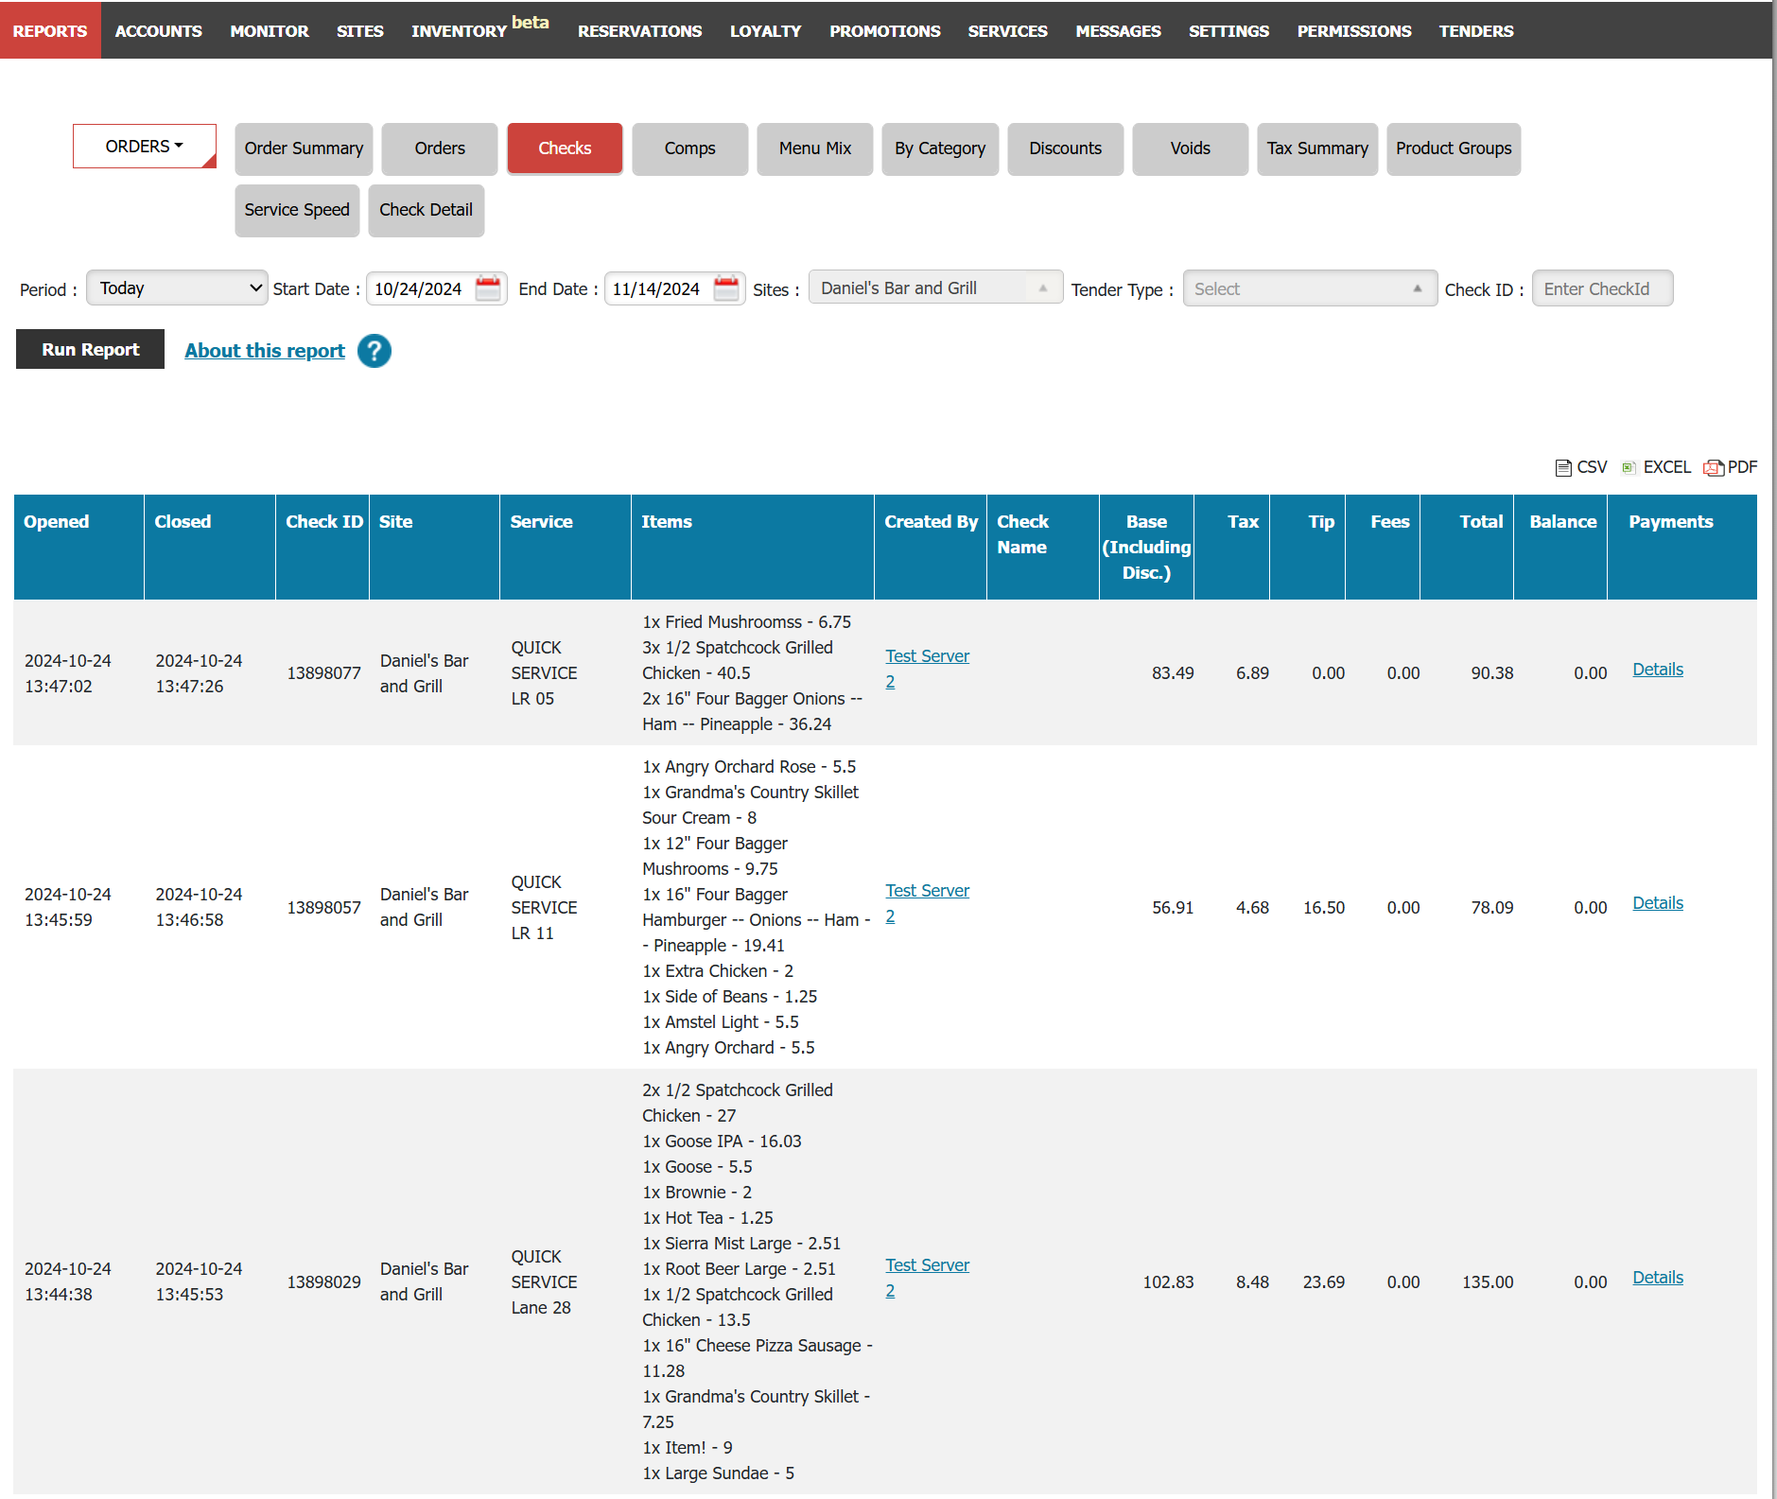Expand the Sites selector for Daniel's Bar
Image resolution: width=1777 pixels, height=1499 pixels.
(934, 288)
